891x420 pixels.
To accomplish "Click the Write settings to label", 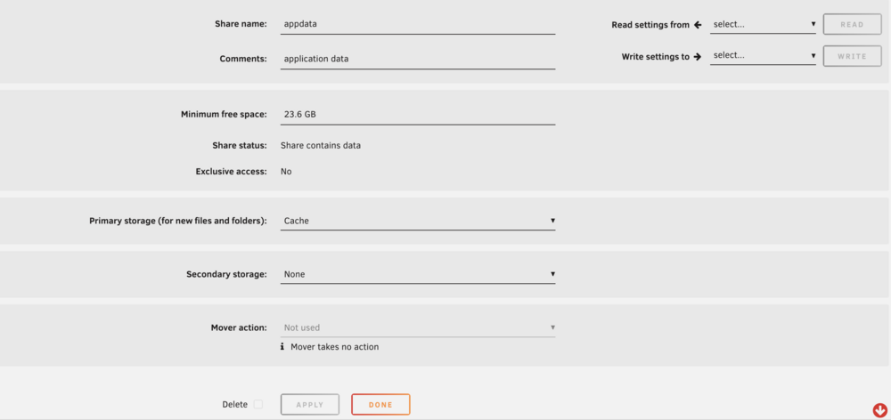I will [x=655, y=57].
